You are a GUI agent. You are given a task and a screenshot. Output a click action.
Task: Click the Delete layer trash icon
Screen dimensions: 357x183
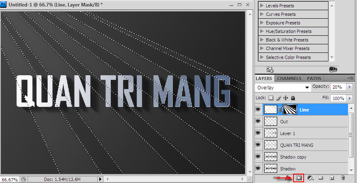(343, 178)
